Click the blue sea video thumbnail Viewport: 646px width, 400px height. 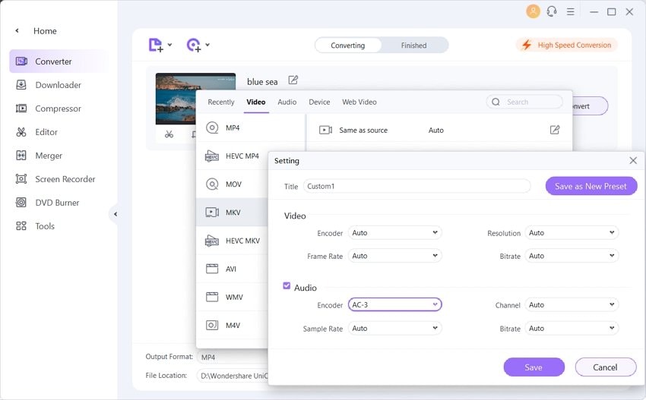tap(195, 99)
